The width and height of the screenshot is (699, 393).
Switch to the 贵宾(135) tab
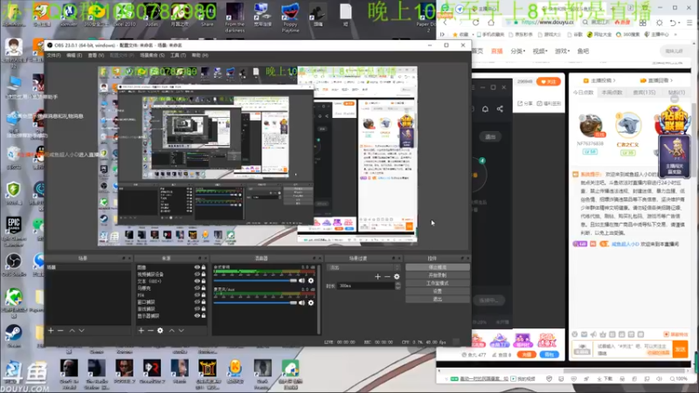(x=644, y=93)
